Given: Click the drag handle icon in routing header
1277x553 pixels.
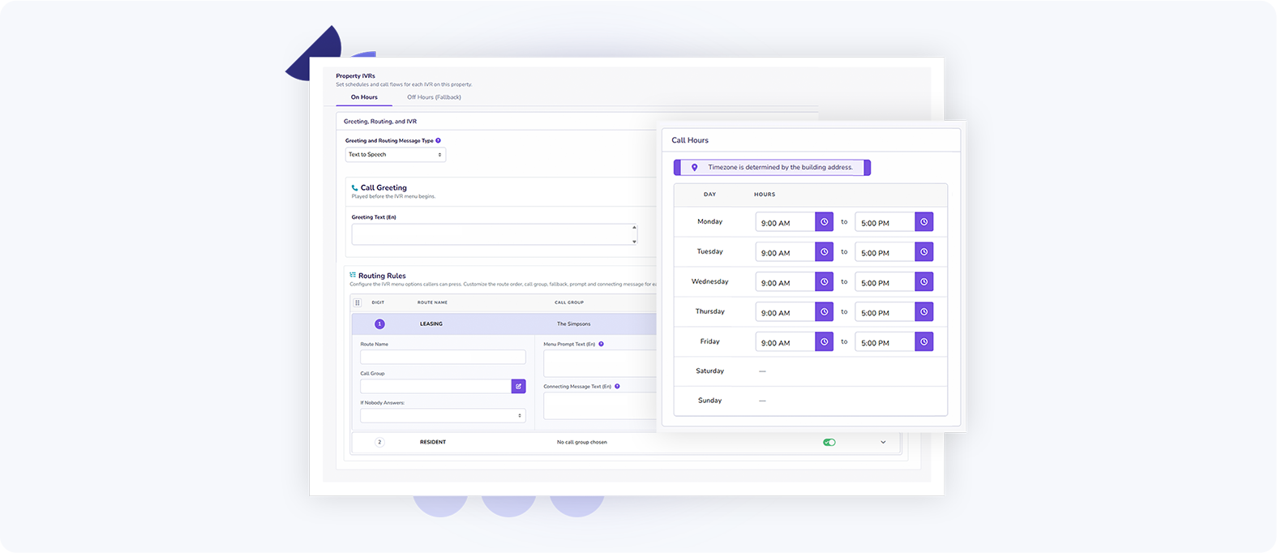Looking at the screenshot, I should (358, 302).
